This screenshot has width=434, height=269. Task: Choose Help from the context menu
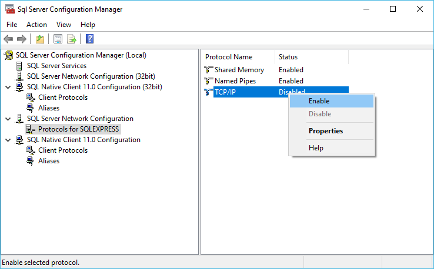point(332,148)
